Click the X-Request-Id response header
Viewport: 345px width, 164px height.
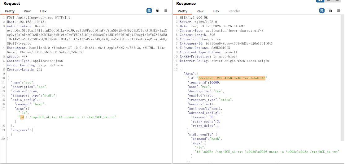226,44
